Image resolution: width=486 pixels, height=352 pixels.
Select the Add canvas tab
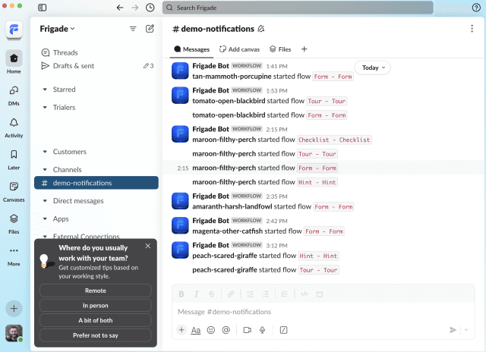[x=239, y=49]
